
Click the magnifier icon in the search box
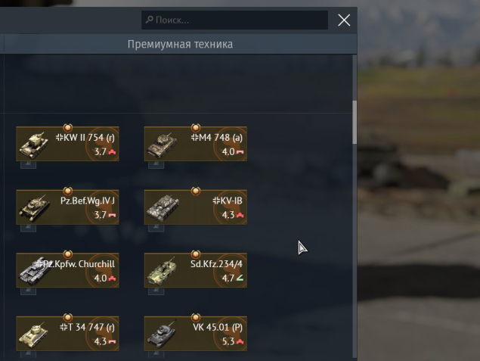coord(150,20)
